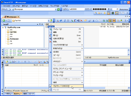Image resolution: width=131 pixels, height=96 pixels.
Task: Click the start transfer play icon in the queue toolbar
Action: pyautogui.click(x=19, y=62)
